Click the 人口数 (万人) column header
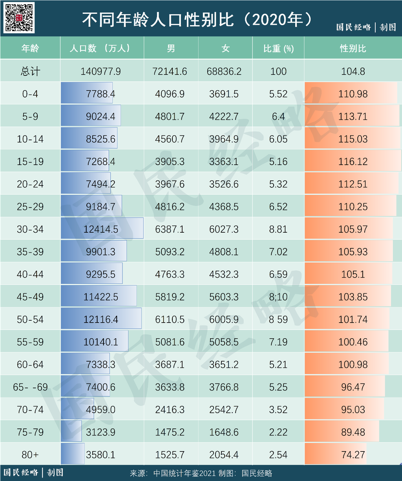The image size is (402, 481). tap(100, 48)
